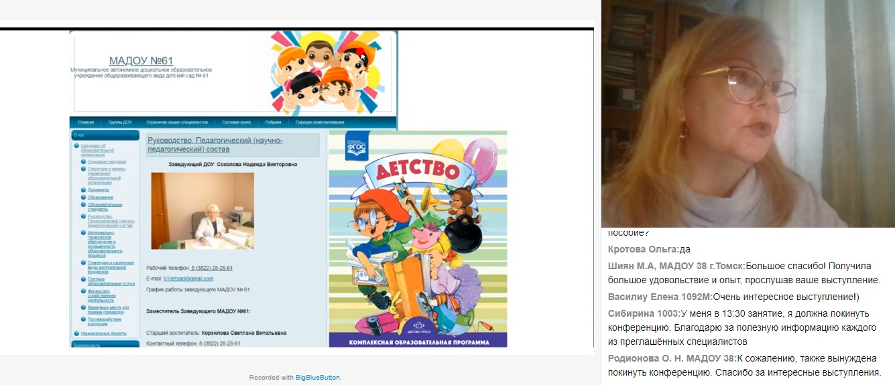The height and width of the screenshot is (385, 895).
Task: Click the photo of the director in office
Action: coord(202,211)
